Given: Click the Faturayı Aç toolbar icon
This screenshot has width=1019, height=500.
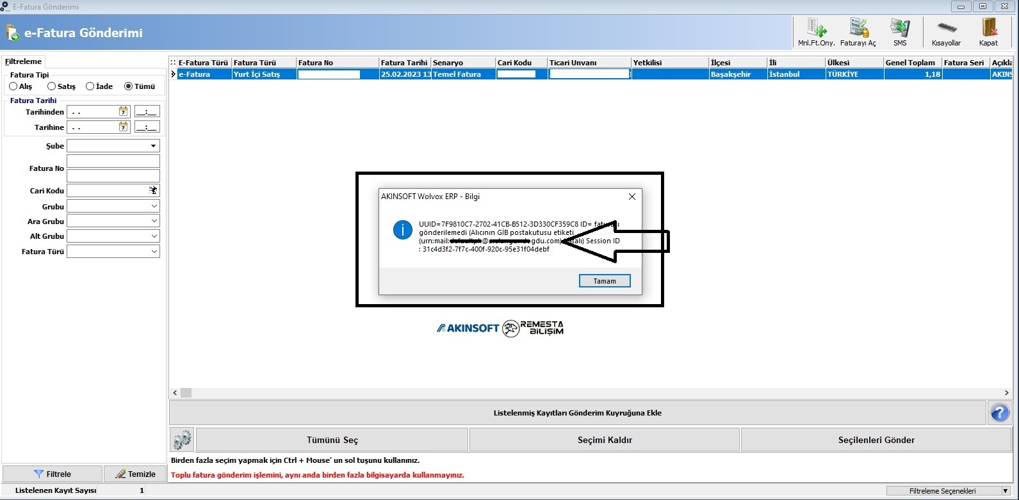Looking at the screenshot, I should click(x=858, y=32).
